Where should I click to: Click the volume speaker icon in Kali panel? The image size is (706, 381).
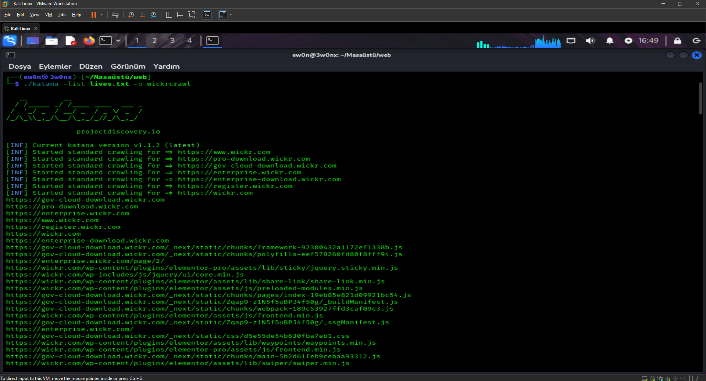pos(590,40)
